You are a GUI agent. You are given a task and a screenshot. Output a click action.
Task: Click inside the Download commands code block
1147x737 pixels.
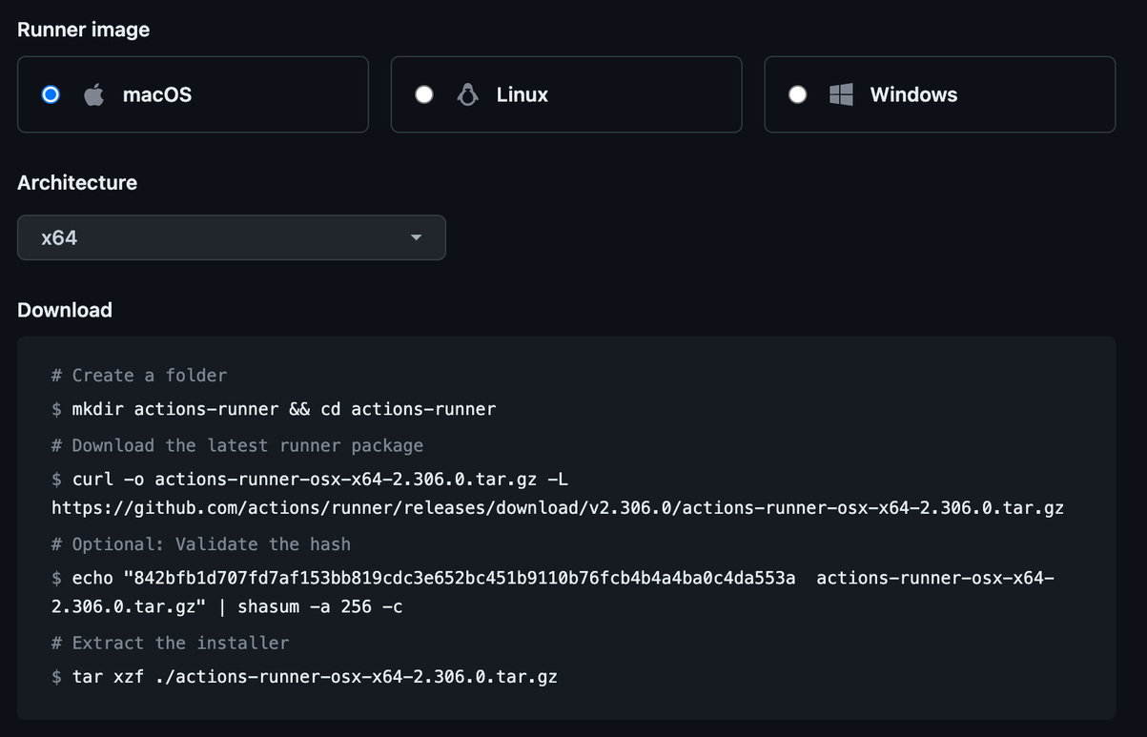(566, 524)
